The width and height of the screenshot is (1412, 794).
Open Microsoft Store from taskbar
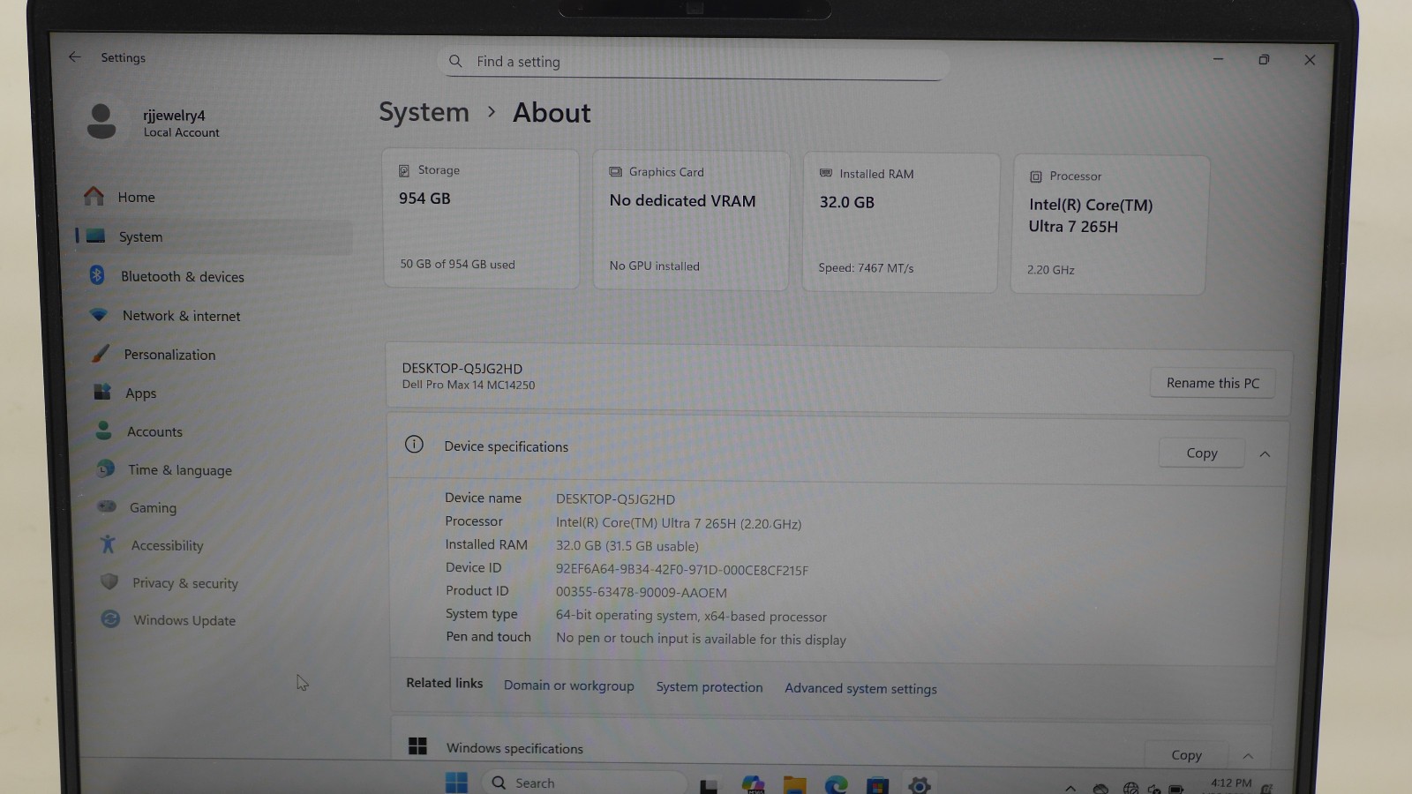click(877, 785)
